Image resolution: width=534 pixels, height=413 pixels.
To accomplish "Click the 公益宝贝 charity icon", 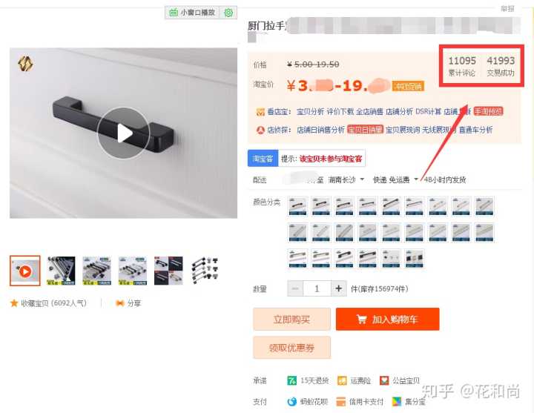I will pyautogui.click(x=384, y=380).
